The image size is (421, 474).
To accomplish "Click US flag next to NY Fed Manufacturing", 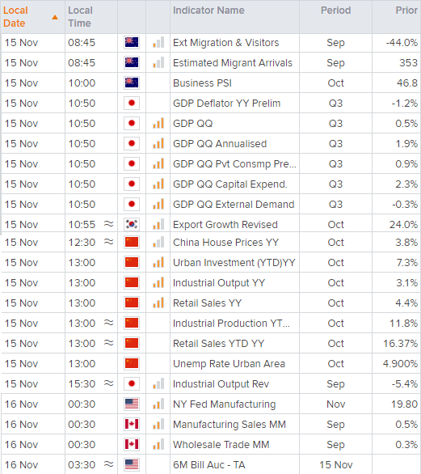I will tap(132, 404).
